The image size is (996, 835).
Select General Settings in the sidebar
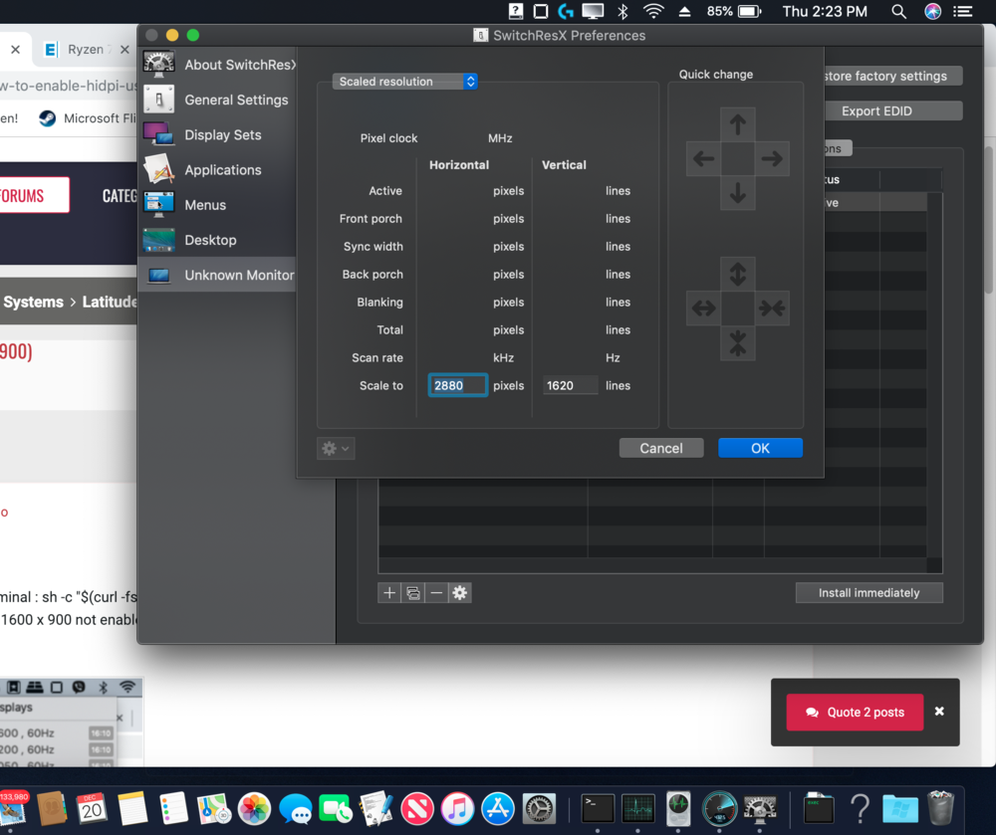click(x=236, y=100)
